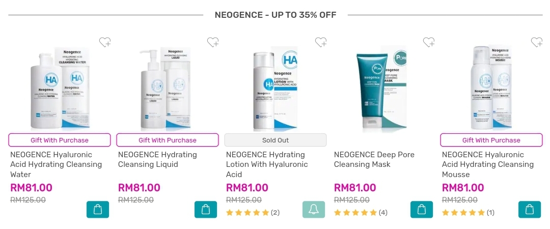Click Gift With Purchase under Cleansing Mousse
550x229 pixels.
tap(491, 140)
